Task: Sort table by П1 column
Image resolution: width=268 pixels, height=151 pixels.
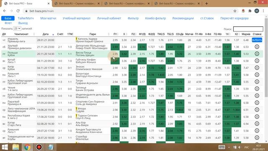Action: [115, 34]
